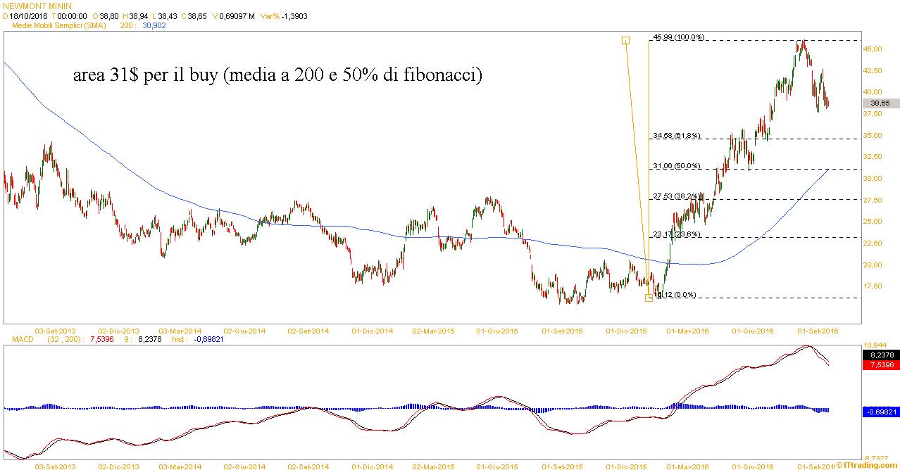Click the SMA 200 value 30,902
This screenshot has width=900, height=470.
coord(154,25)
